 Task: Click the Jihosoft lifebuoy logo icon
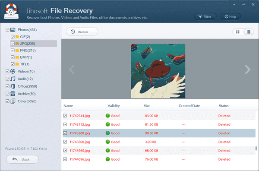(11, 11)
